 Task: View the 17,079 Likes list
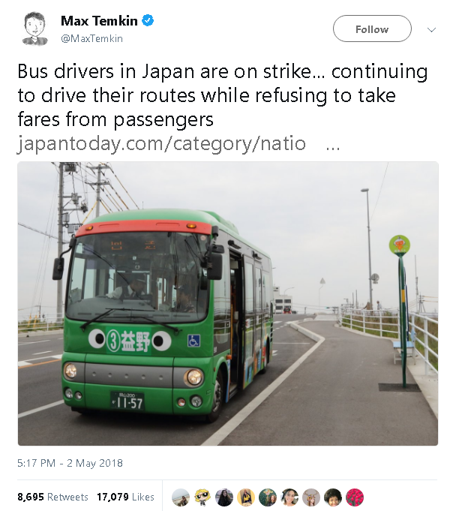tap(125, 497)
